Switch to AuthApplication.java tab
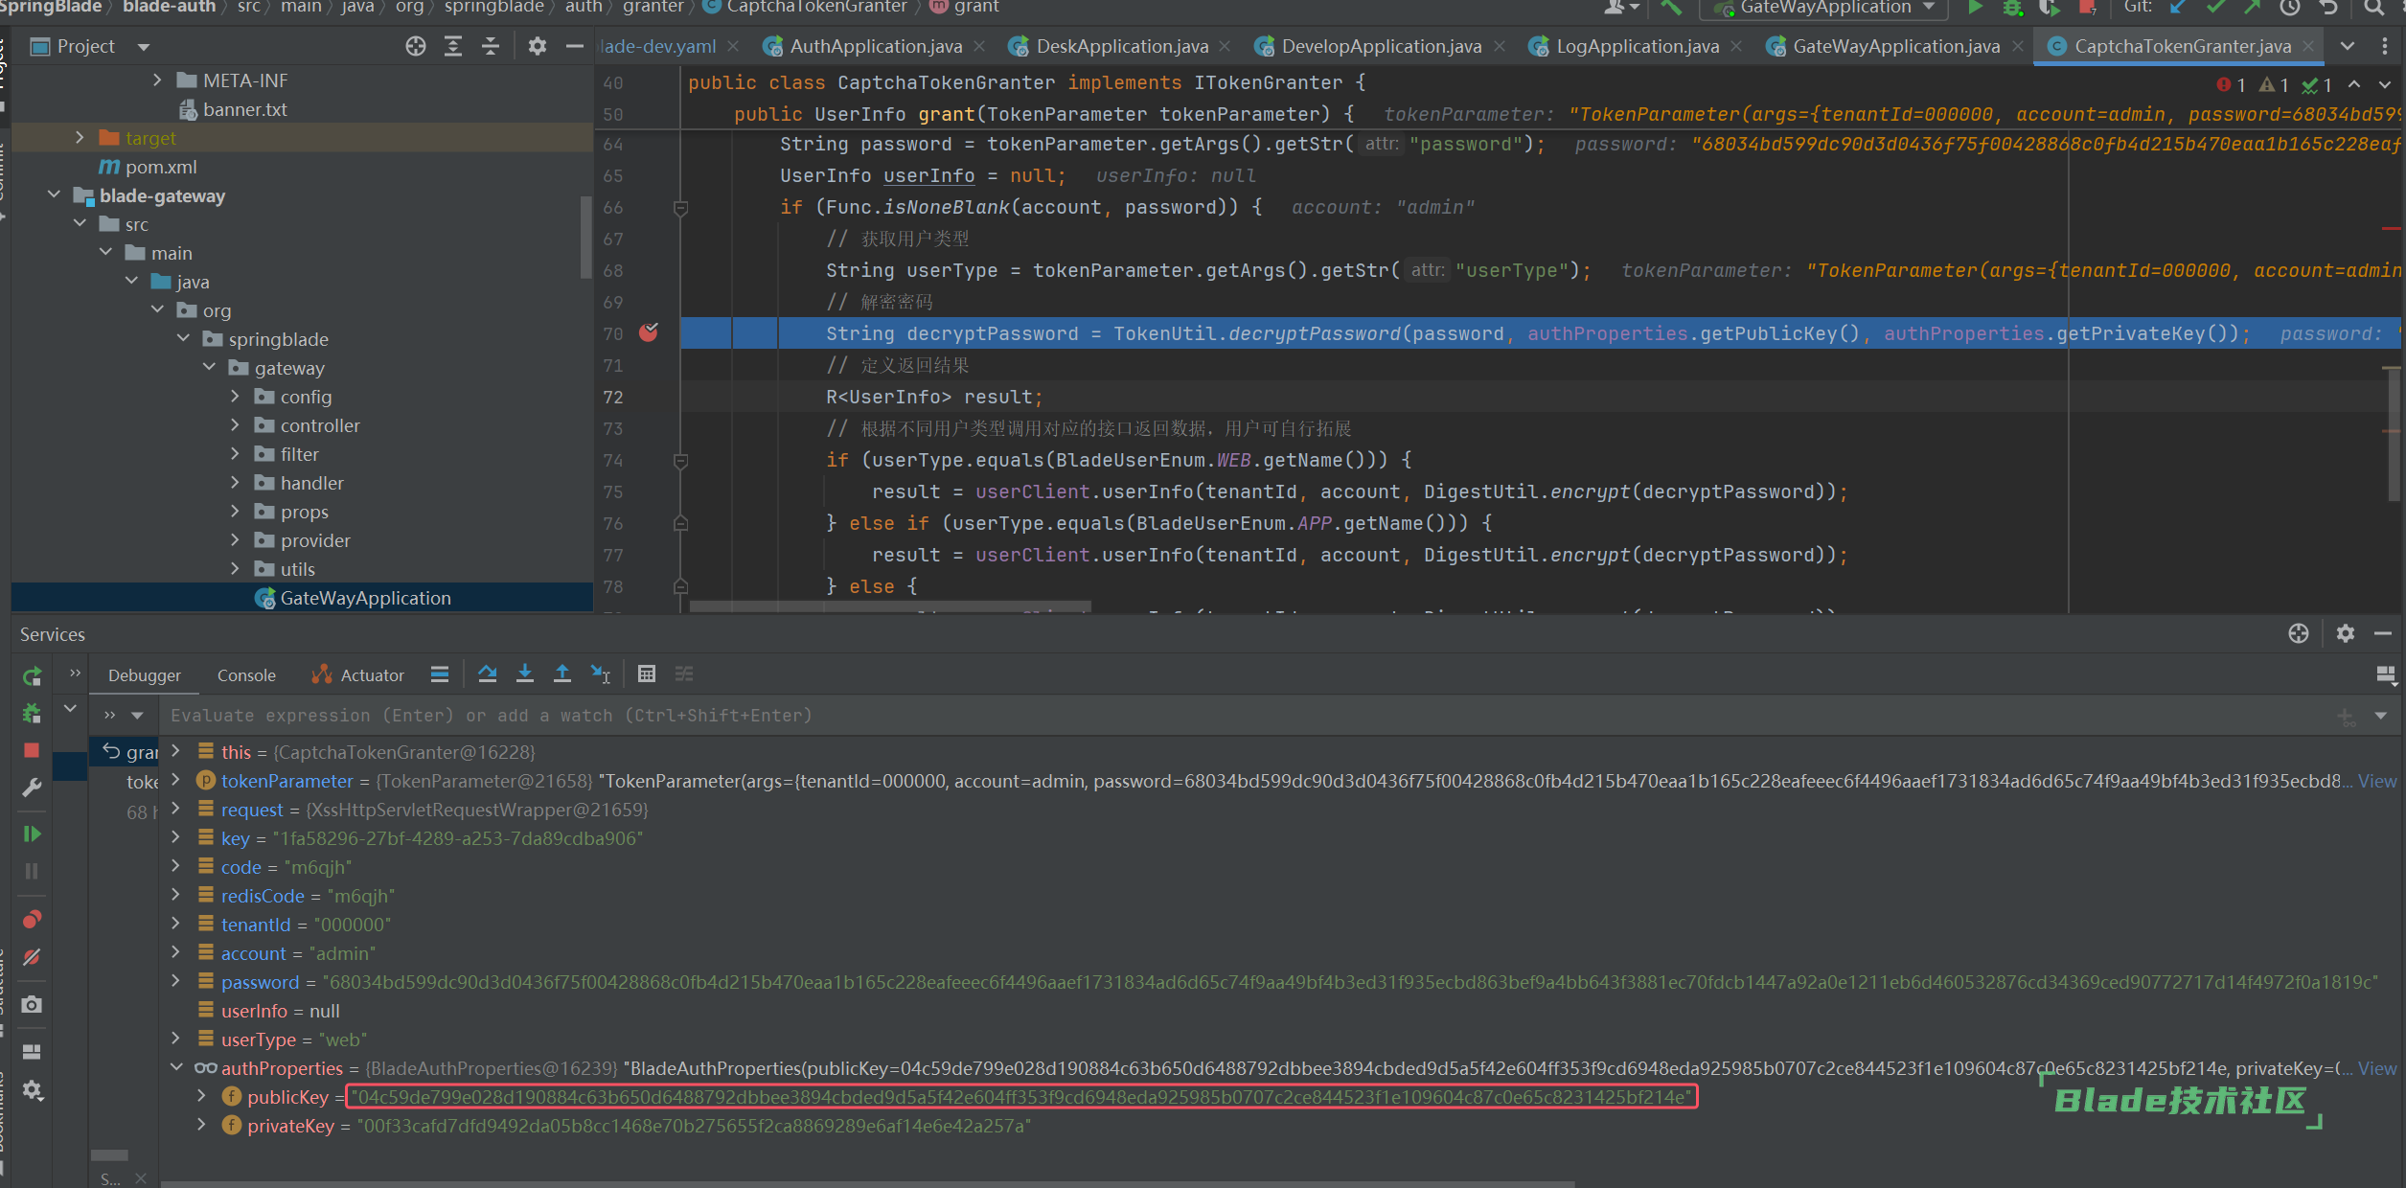The height and width of the screenshot is (1188, 2406). coord(875,46)
